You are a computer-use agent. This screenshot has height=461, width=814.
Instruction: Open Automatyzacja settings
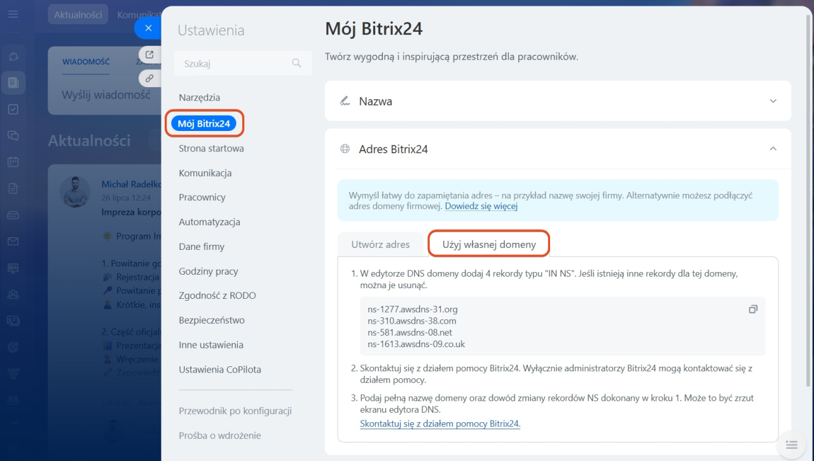pyautogui.click(x=209, y=222)
